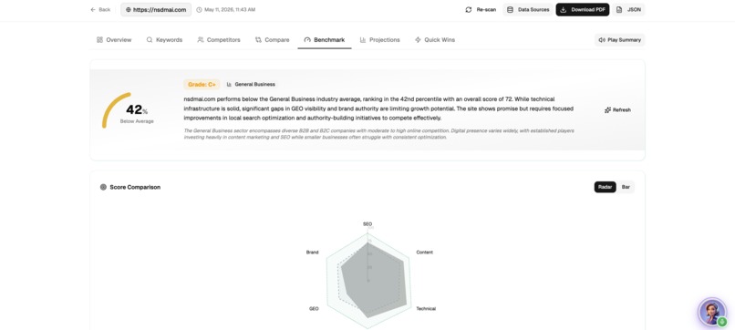Go back using the Back arrow

(100, 9)
